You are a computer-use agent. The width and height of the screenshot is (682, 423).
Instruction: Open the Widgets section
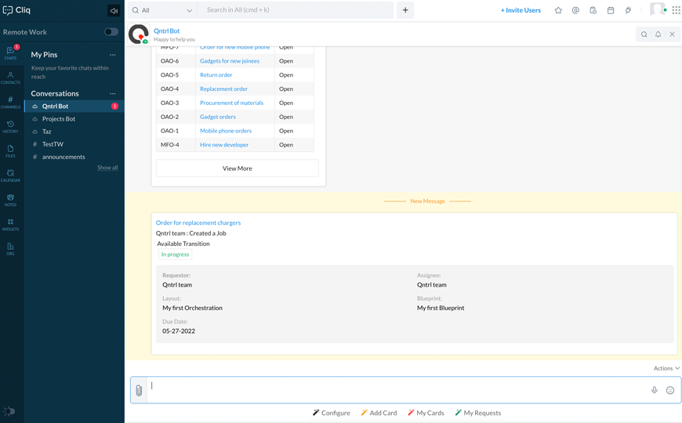pyautogui.click(x=10, y=224)
